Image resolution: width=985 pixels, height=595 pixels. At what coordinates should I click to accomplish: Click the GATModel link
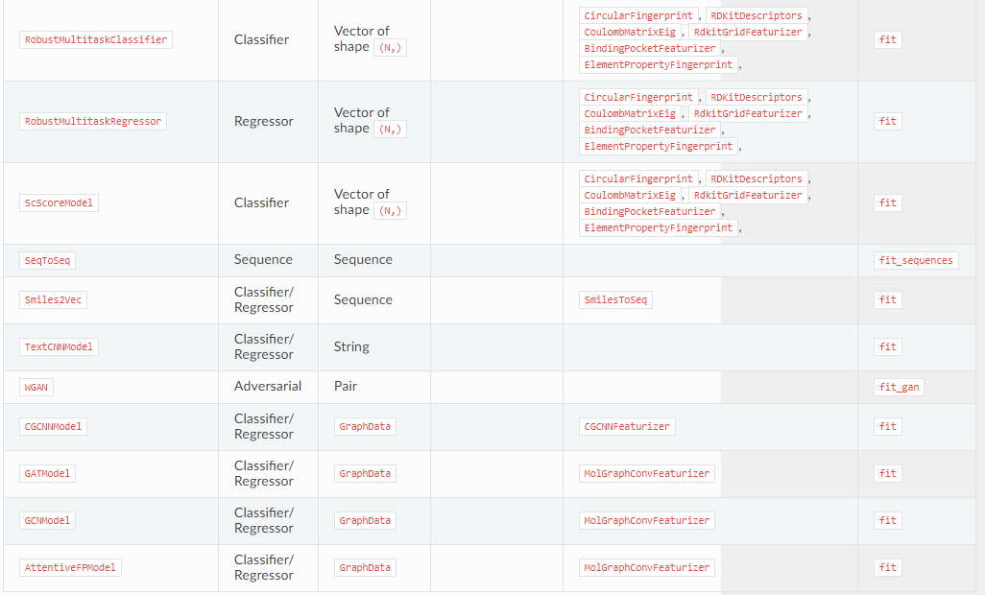tap(46, 473)
